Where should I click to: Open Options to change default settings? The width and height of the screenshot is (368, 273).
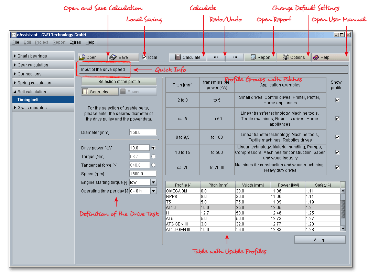[x=294, y=57]
